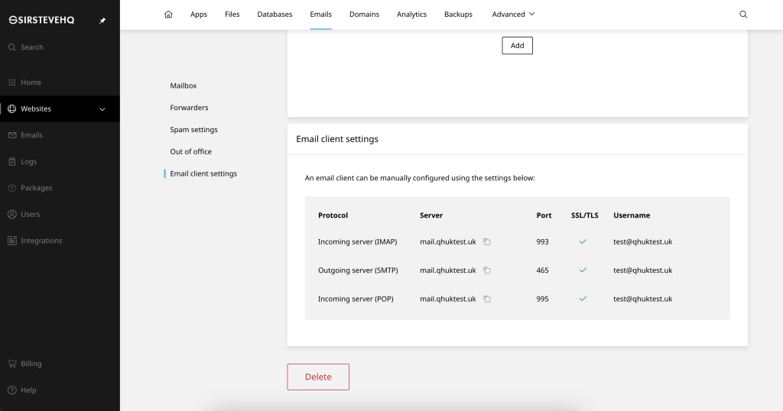Click the Add button
This screenshot has width=783, height=411.
click(518, 45)
